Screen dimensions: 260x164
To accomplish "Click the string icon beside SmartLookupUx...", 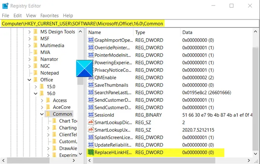I will click(91, 130).
